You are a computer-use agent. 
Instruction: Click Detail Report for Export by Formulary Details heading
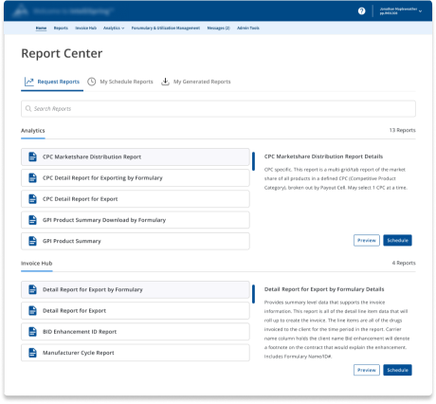(324, 289)
